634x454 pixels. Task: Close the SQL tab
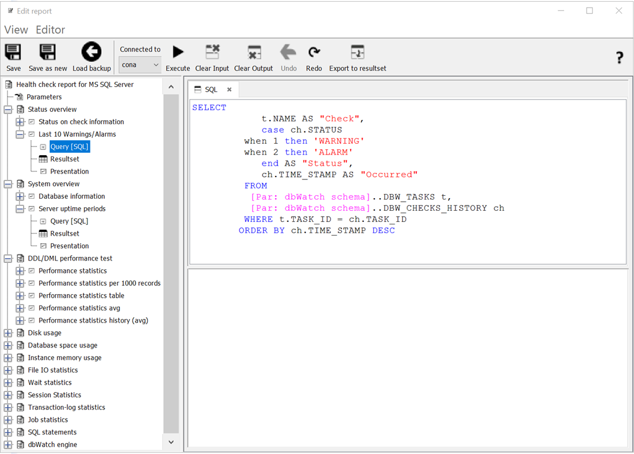[229, 90]
